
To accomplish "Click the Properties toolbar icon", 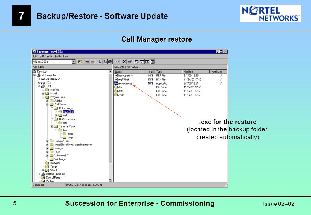I will pos(129,62).
